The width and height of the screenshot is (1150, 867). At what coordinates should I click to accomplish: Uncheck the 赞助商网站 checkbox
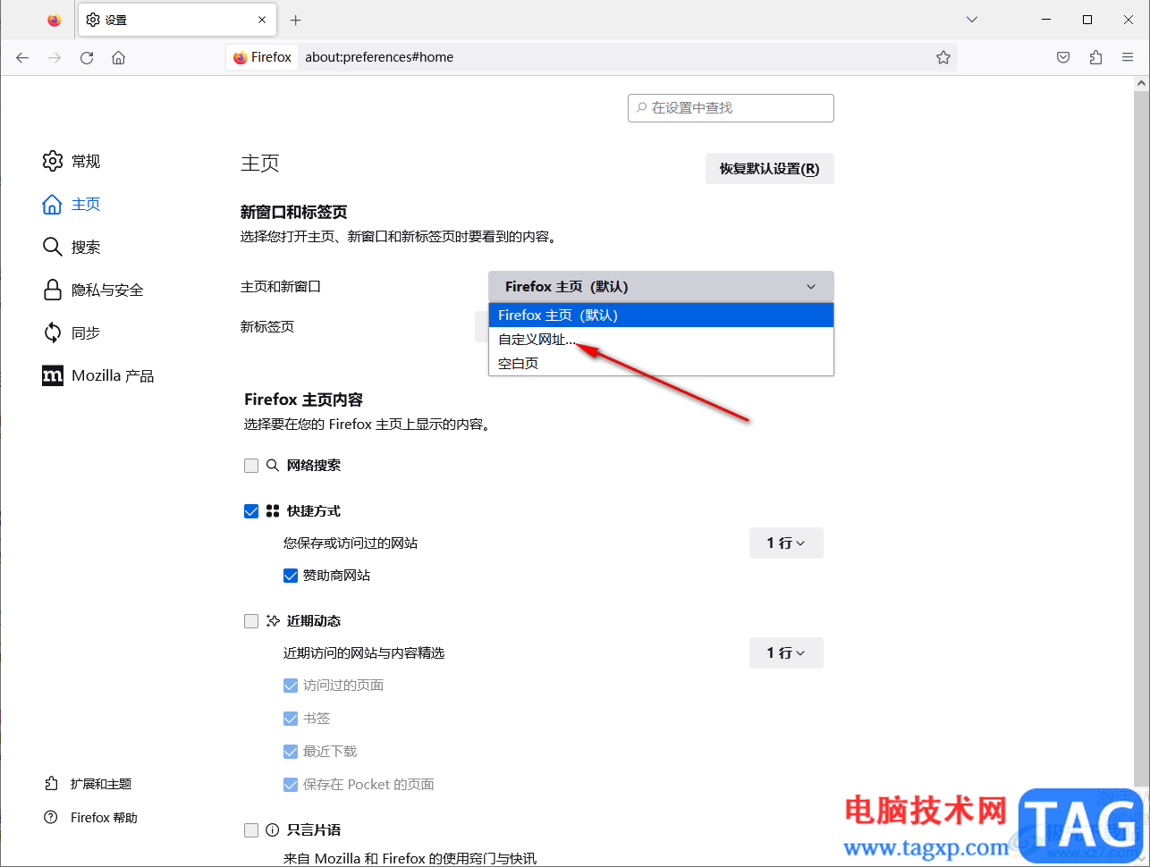(291, 576)
